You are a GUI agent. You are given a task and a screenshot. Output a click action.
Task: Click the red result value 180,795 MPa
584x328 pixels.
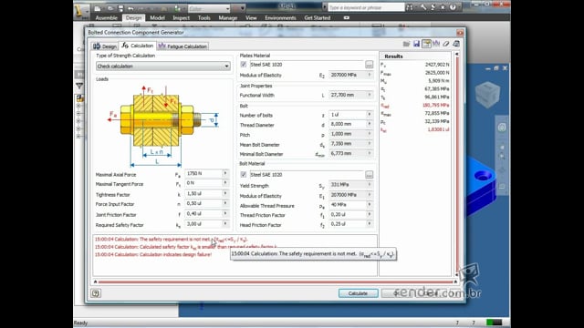click(435, 106)
